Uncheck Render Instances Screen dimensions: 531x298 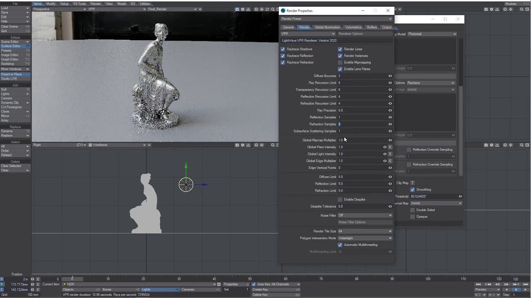pyautogui.click(x=340, y=56)
